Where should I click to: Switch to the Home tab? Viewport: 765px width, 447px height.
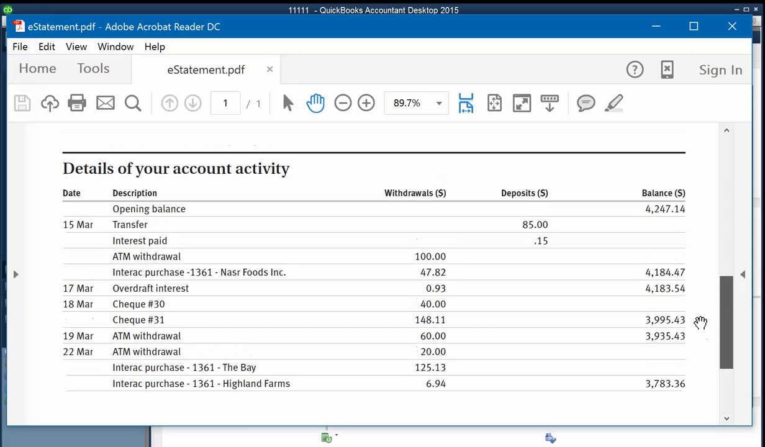point(37,69)
